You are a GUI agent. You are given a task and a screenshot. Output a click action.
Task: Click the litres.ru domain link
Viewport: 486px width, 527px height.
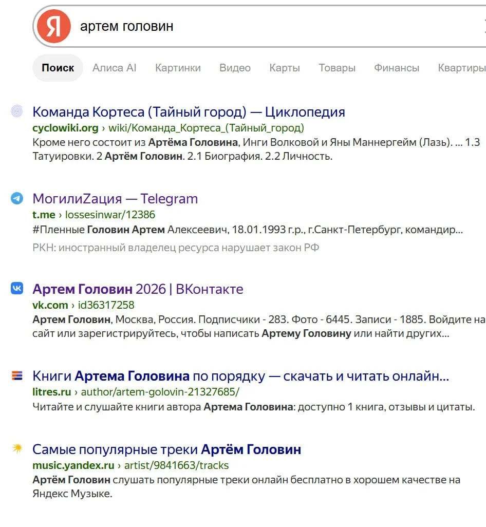(52, 392)
